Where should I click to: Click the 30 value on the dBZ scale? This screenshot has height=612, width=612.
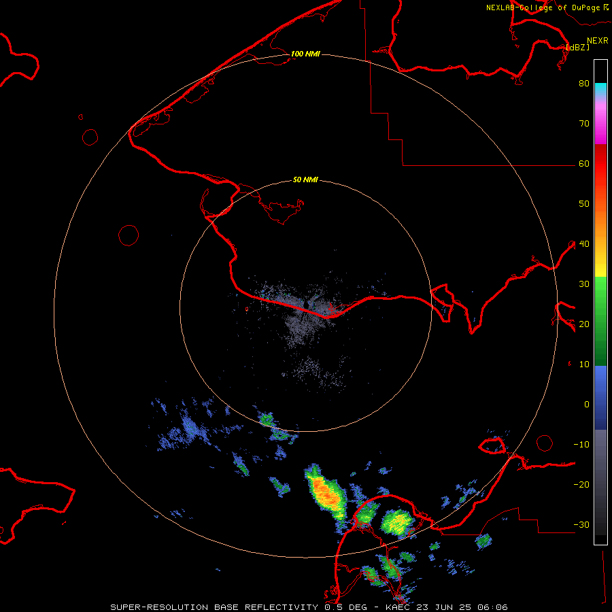[584, 284]
